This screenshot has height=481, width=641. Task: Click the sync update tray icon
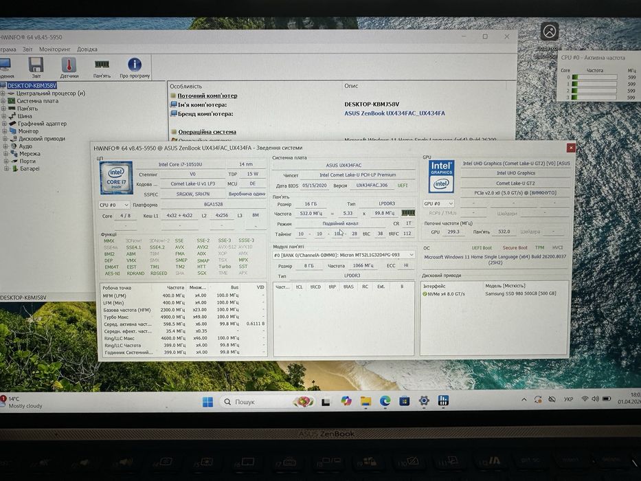click(x=538, y=400)
